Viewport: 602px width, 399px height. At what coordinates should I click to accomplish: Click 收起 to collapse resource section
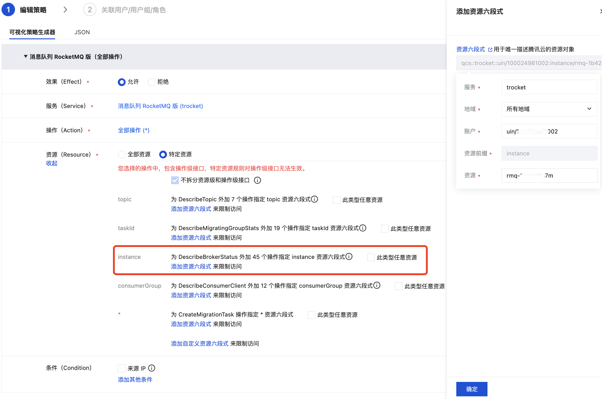[52, 163]
